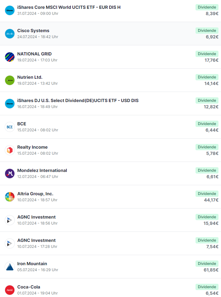Click the NATIONAL GRID striped logo icon
This screenshot has height=297, width=221.
10,57
